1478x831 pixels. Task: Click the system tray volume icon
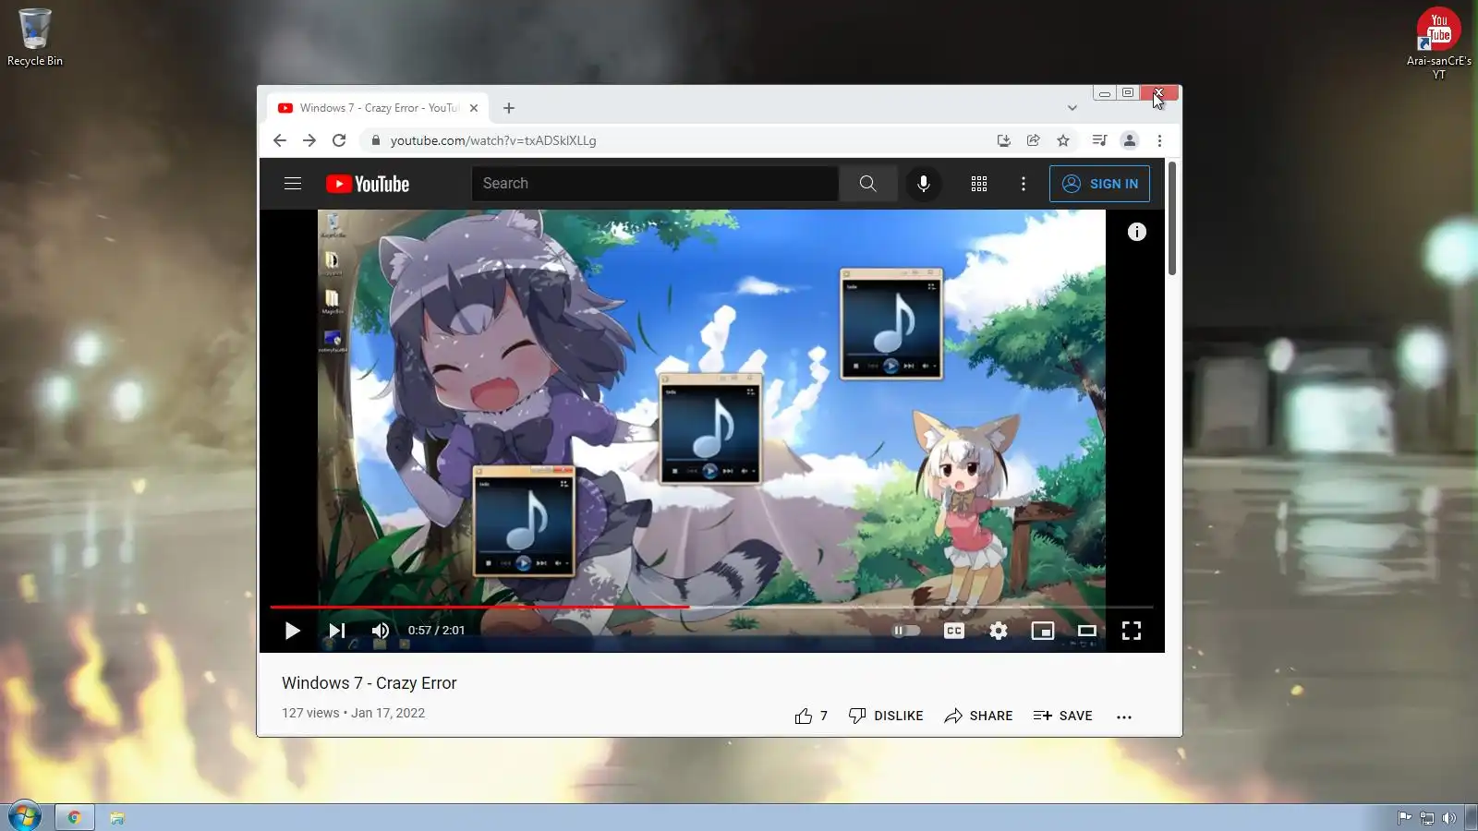(1449, 818)
